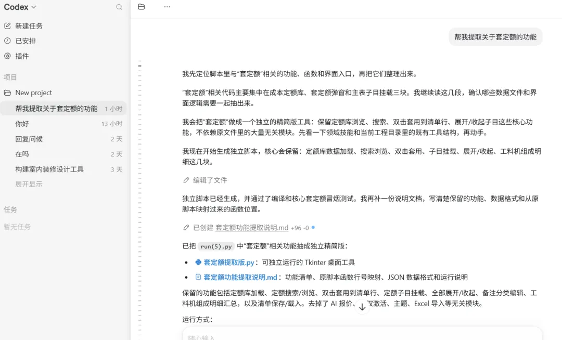Viewport: 562px width, 340px height.
Task: Focus the message input box at bottom
Action: [x=362, y=334]
